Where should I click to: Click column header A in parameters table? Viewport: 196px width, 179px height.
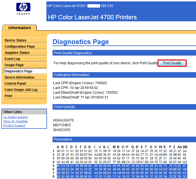pyautogui.click(x=58, y=147)
